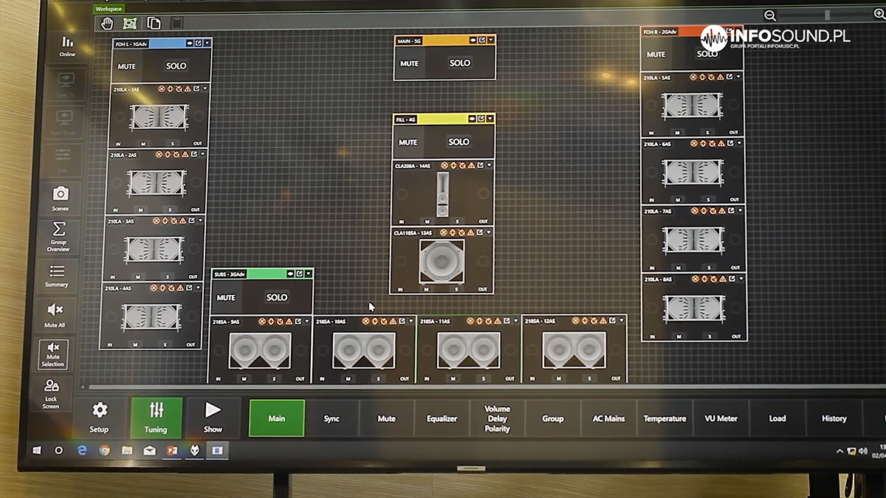Select the hand pan tool in workspace toolbar
Viewport: 886px width, 498px height.
click(x=107, y=23)
